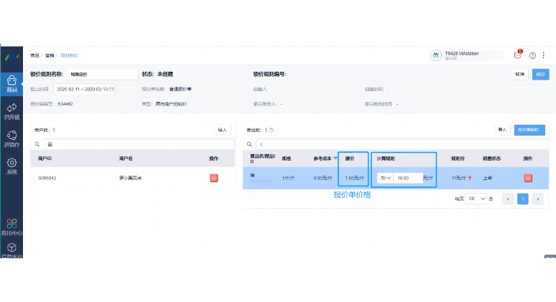Go to the previous page arrow
The height and width of the screenshot is (302, 556).
(508, 199)
